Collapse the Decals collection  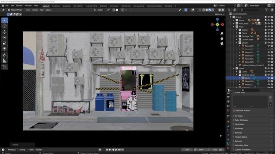point(237,43)
